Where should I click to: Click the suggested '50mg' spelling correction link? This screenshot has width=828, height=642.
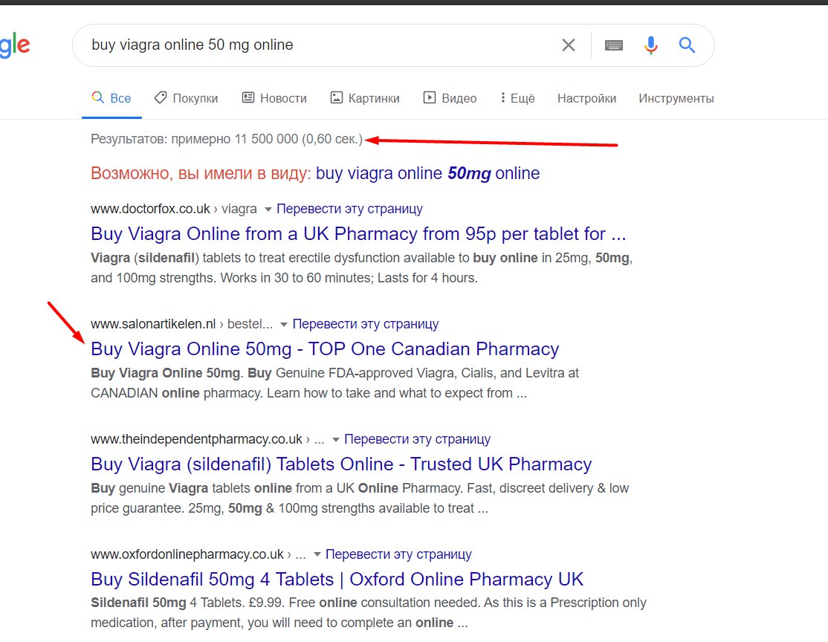pyautogui.click(x=427, y=173)
